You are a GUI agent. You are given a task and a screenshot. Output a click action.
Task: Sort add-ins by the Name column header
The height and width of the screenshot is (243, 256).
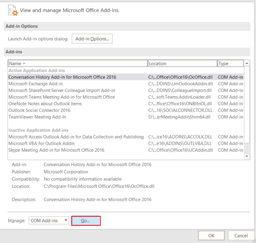pyautogui.click(x=78, y=64)
